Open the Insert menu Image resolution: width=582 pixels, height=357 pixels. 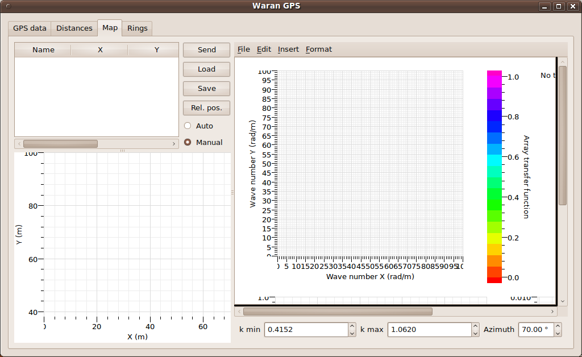[288, 49]
